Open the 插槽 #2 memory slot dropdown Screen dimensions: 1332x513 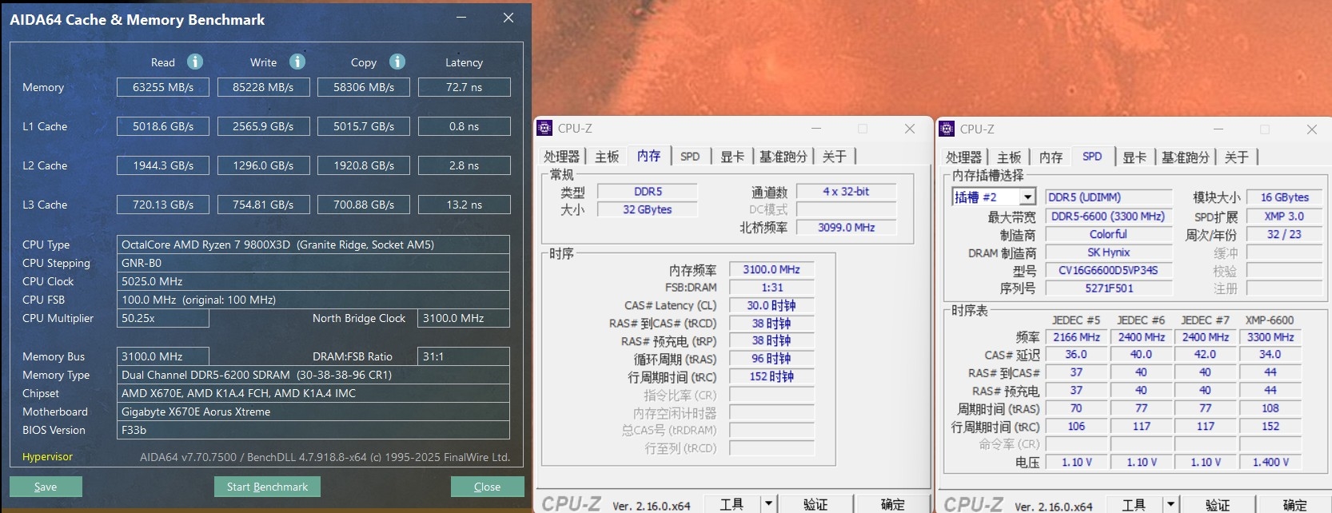tap(1027, 197)
